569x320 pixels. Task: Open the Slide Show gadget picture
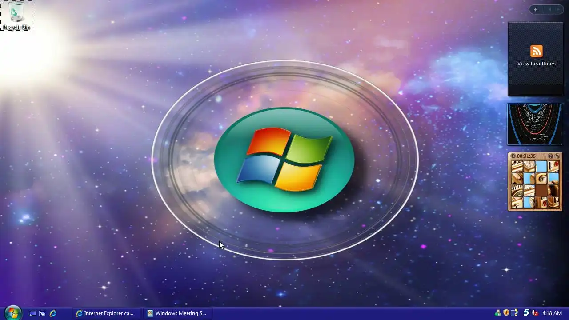click(x=535, y=124)
